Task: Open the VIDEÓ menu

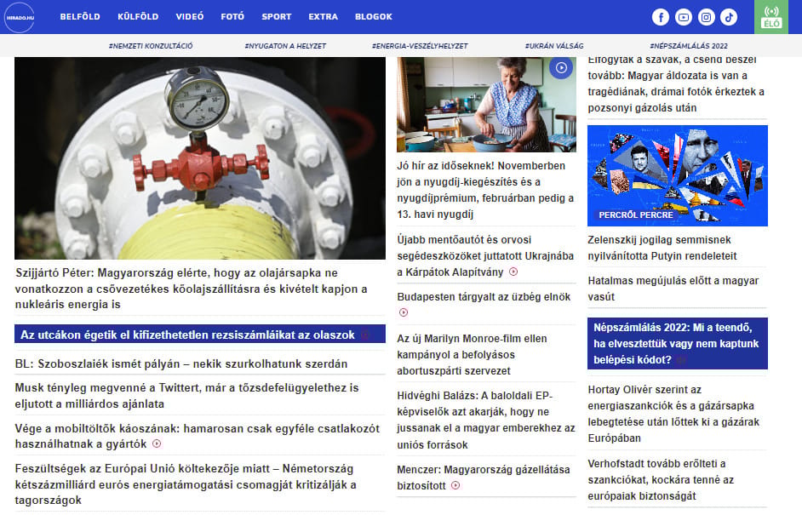Action: click(x=190, y=16)
